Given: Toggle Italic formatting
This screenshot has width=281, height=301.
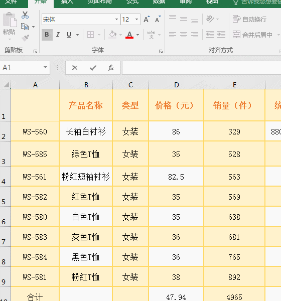Looking at the screenshot, I should pyautogui.click(x=58, y=35).
